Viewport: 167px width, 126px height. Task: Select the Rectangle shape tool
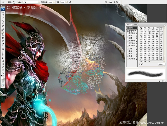pos(3,61)
